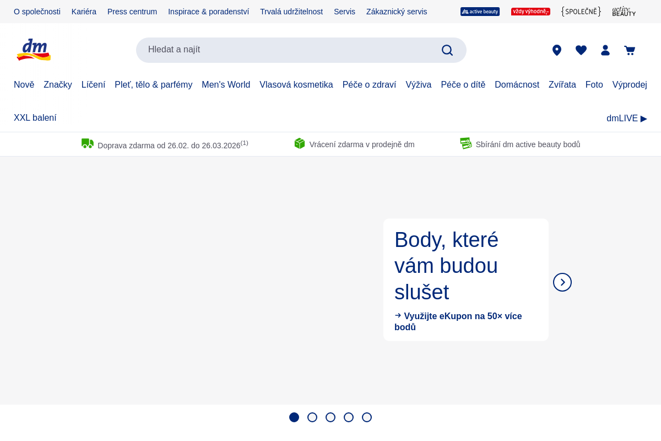Click the active BEAUTY magazine logo
Viewport: 661px width, 441px height.
click(x=623, y=11)
